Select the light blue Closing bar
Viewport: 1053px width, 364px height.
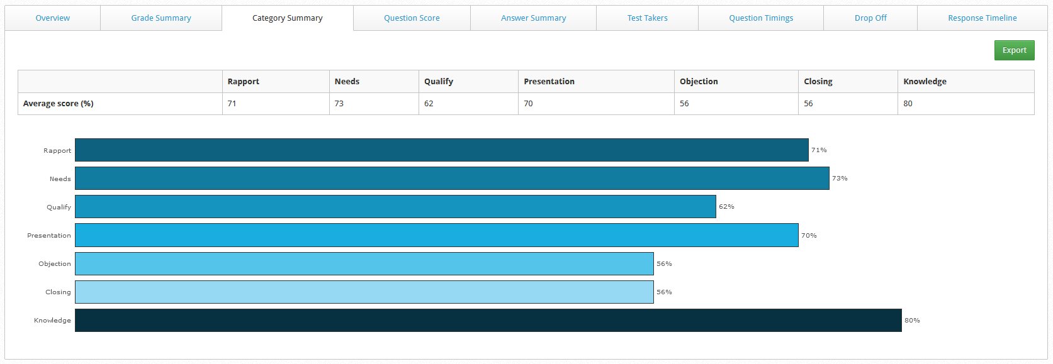(364, 292)
